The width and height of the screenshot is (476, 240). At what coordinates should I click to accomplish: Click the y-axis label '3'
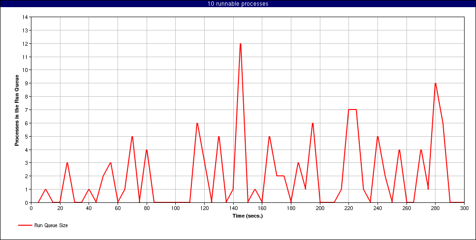coord(26,163)
